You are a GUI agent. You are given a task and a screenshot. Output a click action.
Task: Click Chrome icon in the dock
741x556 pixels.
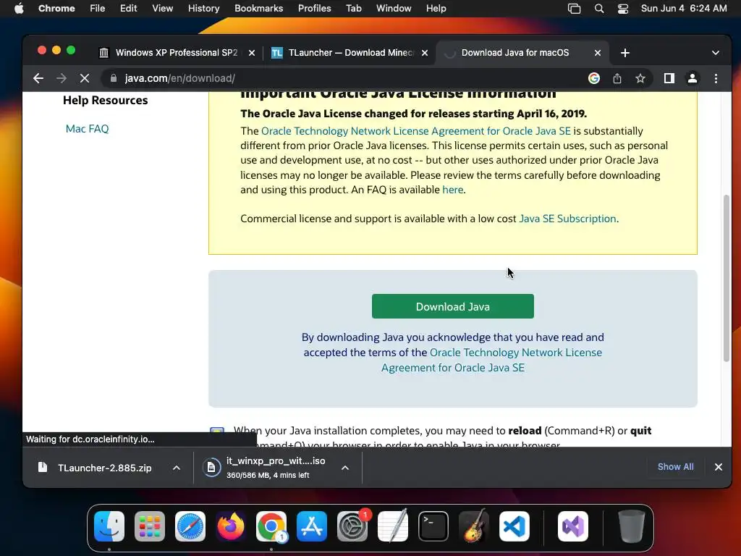pos(271,526)
